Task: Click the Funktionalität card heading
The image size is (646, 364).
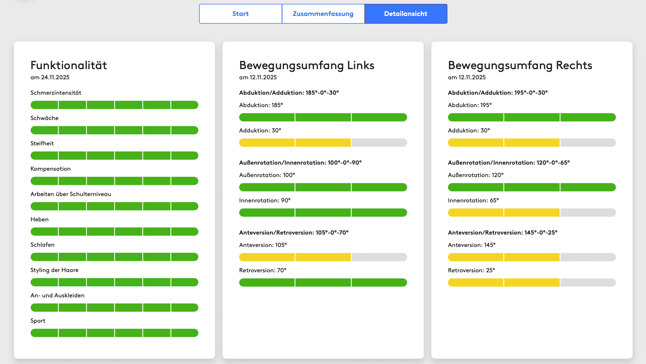Action: click(x=69, y=65)
